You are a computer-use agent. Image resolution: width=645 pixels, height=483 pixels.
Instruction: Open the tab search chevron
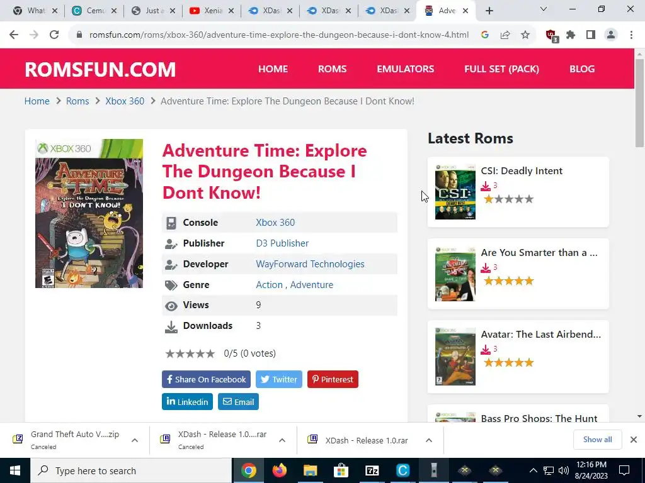544,9
